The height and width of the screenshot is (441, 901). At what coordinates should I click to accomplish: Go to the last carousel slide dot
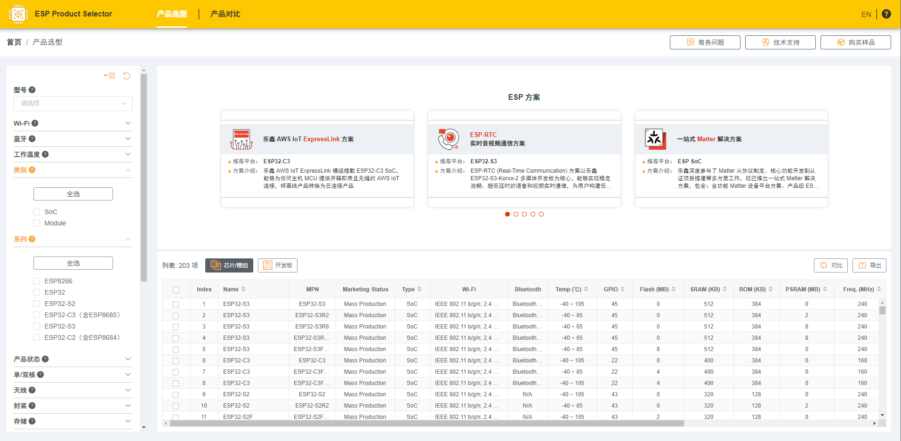tap(541, 214)
